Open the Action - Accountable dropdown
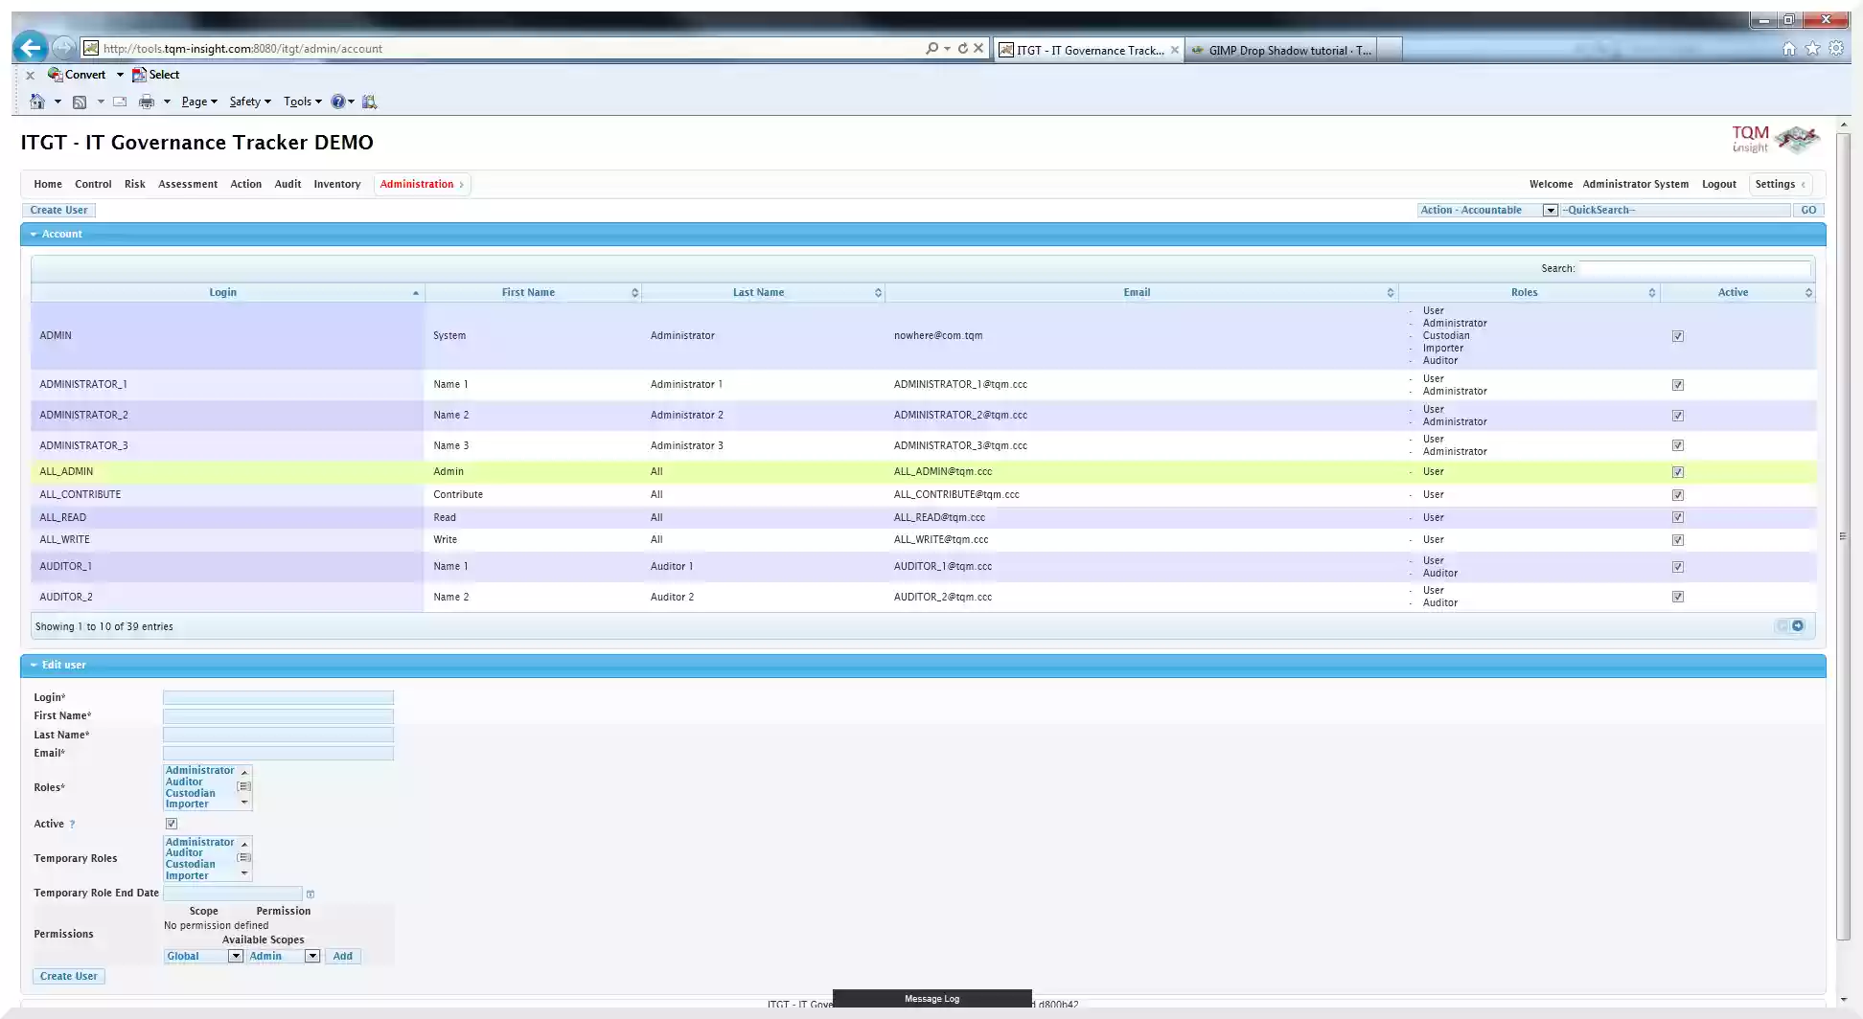The image size is (1863, 1019). [x=1550, y=210]
